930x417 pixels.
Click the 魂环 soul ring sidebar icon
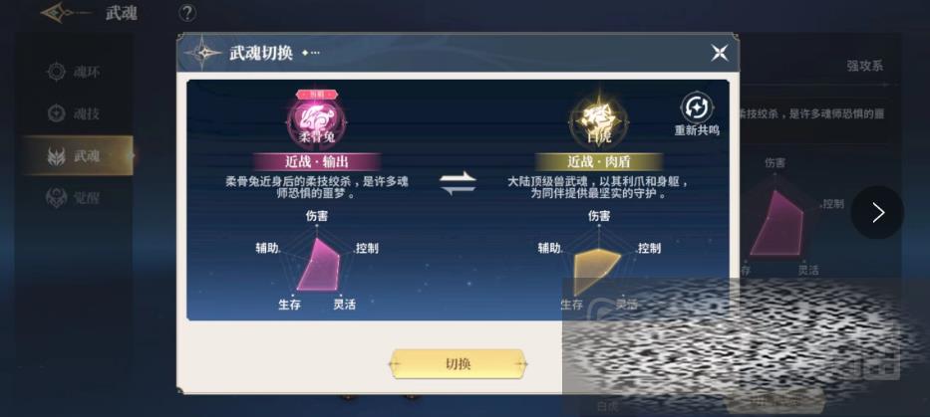pos(57,73)
